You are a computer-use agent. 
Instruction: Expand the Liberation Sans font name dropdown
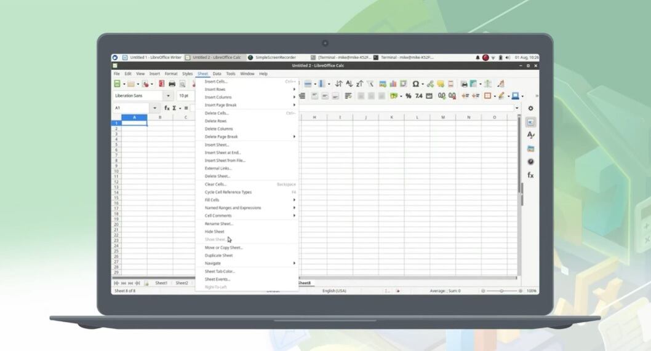tap(168, 96)
